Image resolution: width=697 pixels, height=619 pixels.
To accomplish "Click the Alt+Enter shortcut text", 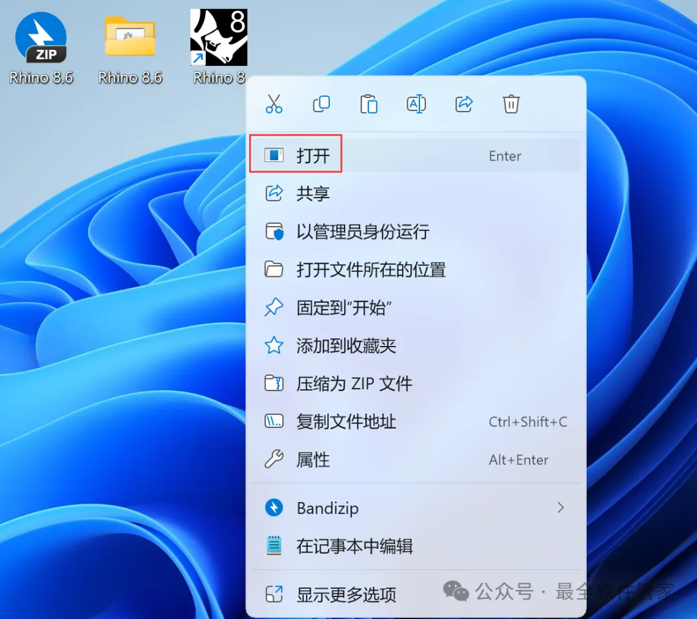I will tap(519, 460).
